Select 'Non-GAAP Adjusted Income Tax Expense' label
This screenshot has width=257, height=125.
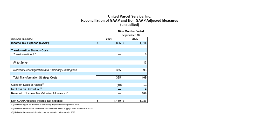pos(37,101)
